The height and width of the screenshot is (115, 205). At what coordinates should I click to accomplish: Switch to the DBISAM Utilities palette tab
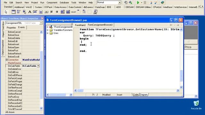pos(143,7)
